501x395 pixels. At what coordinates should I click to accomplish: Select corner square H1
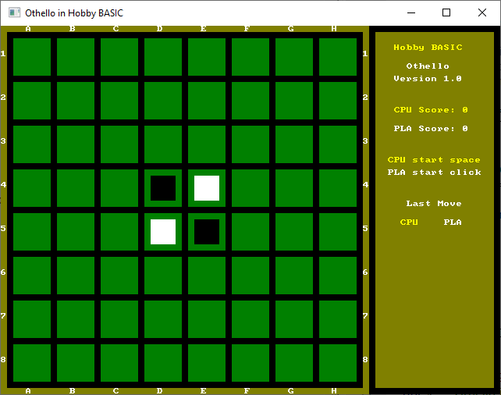click(338, 57)
